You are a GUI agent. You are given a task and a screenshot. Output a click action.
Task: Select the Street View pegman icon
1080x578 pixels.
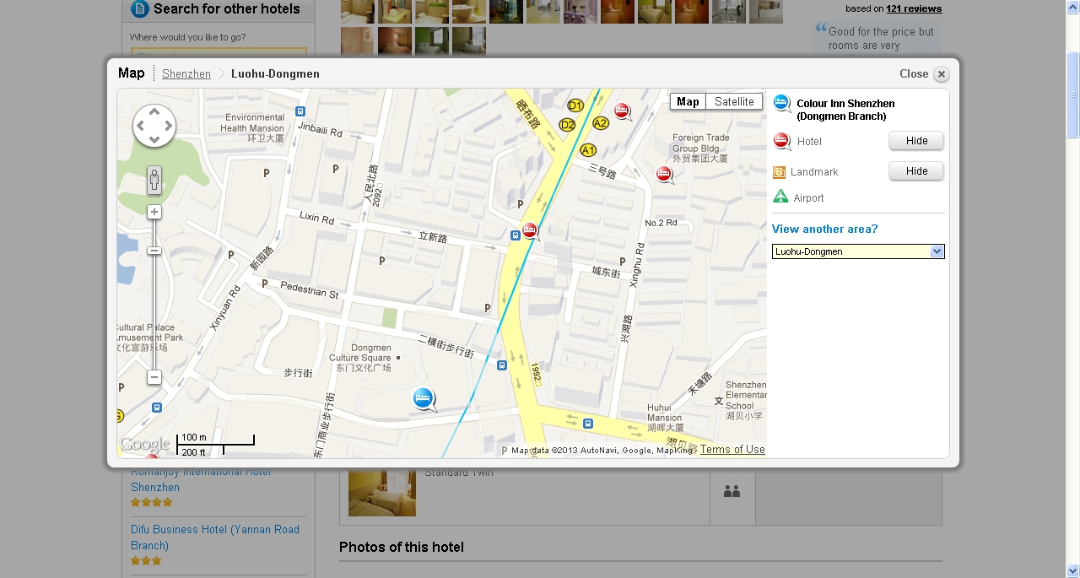(x=154, y=180)
